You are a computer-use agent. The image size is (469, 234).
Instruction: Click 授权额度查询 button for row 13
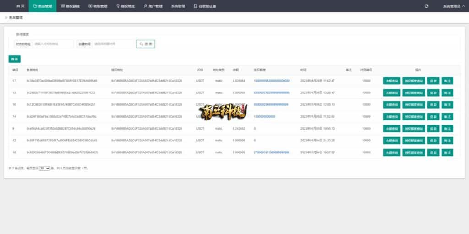click(414, 93)
